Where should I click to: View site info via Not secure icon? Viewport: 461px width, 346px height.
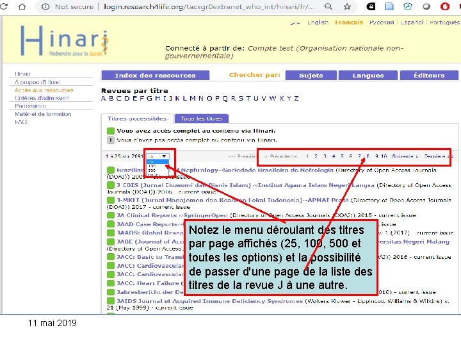pyautogui.click(x=45, y=6)
